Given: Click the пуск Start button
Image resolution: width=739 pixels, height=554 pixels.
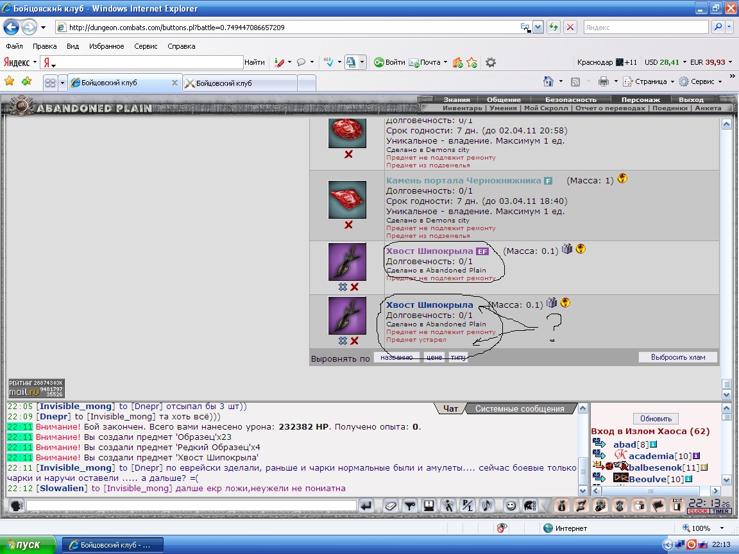Looking at the screenshot, I should [x=28, y=545].
